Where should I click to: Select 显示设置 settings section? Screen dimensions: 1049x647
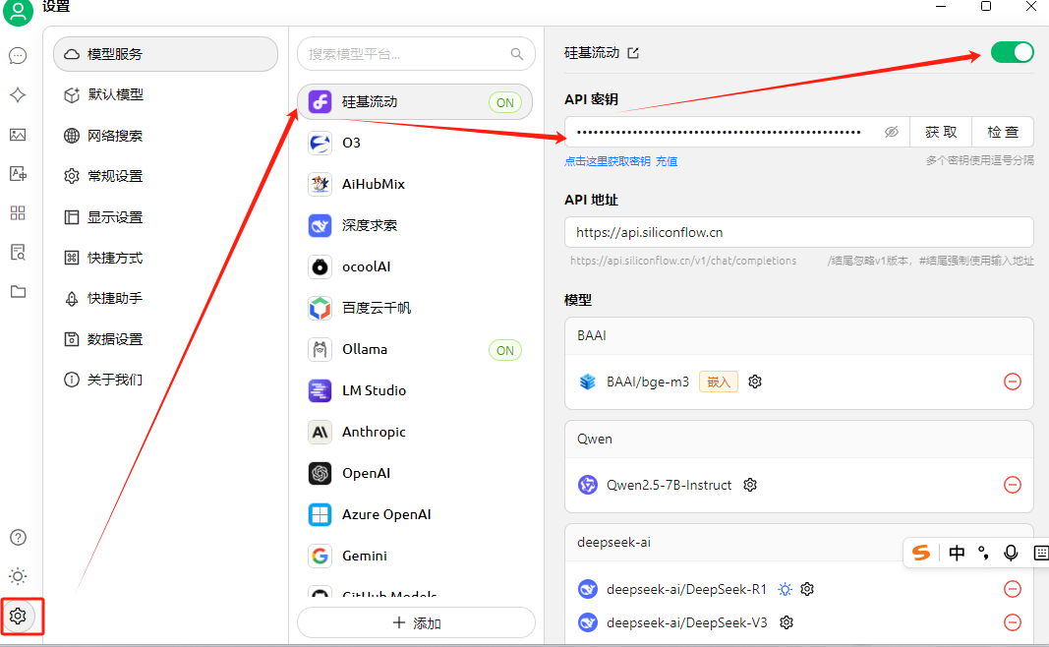pos(165,217)
